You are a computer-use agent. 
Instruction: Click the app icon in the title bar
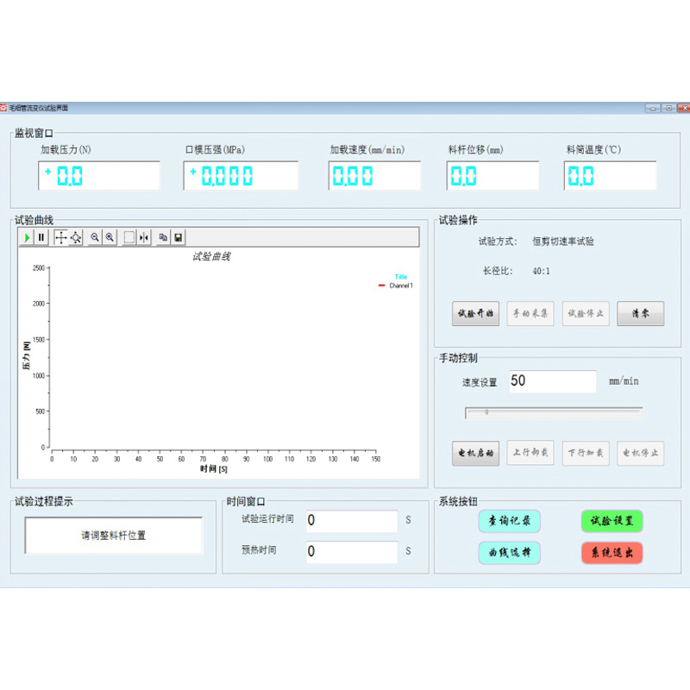click(4, 108)
